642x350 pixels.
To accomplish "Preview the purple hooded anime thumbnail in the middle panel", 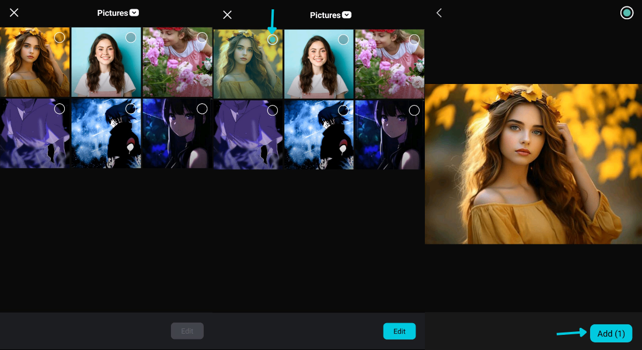I will pos(248,135).
